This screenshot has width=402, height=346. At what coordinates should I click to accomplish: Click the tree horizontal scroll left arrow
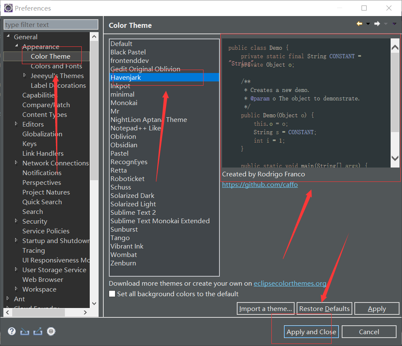tap(8, 312)
